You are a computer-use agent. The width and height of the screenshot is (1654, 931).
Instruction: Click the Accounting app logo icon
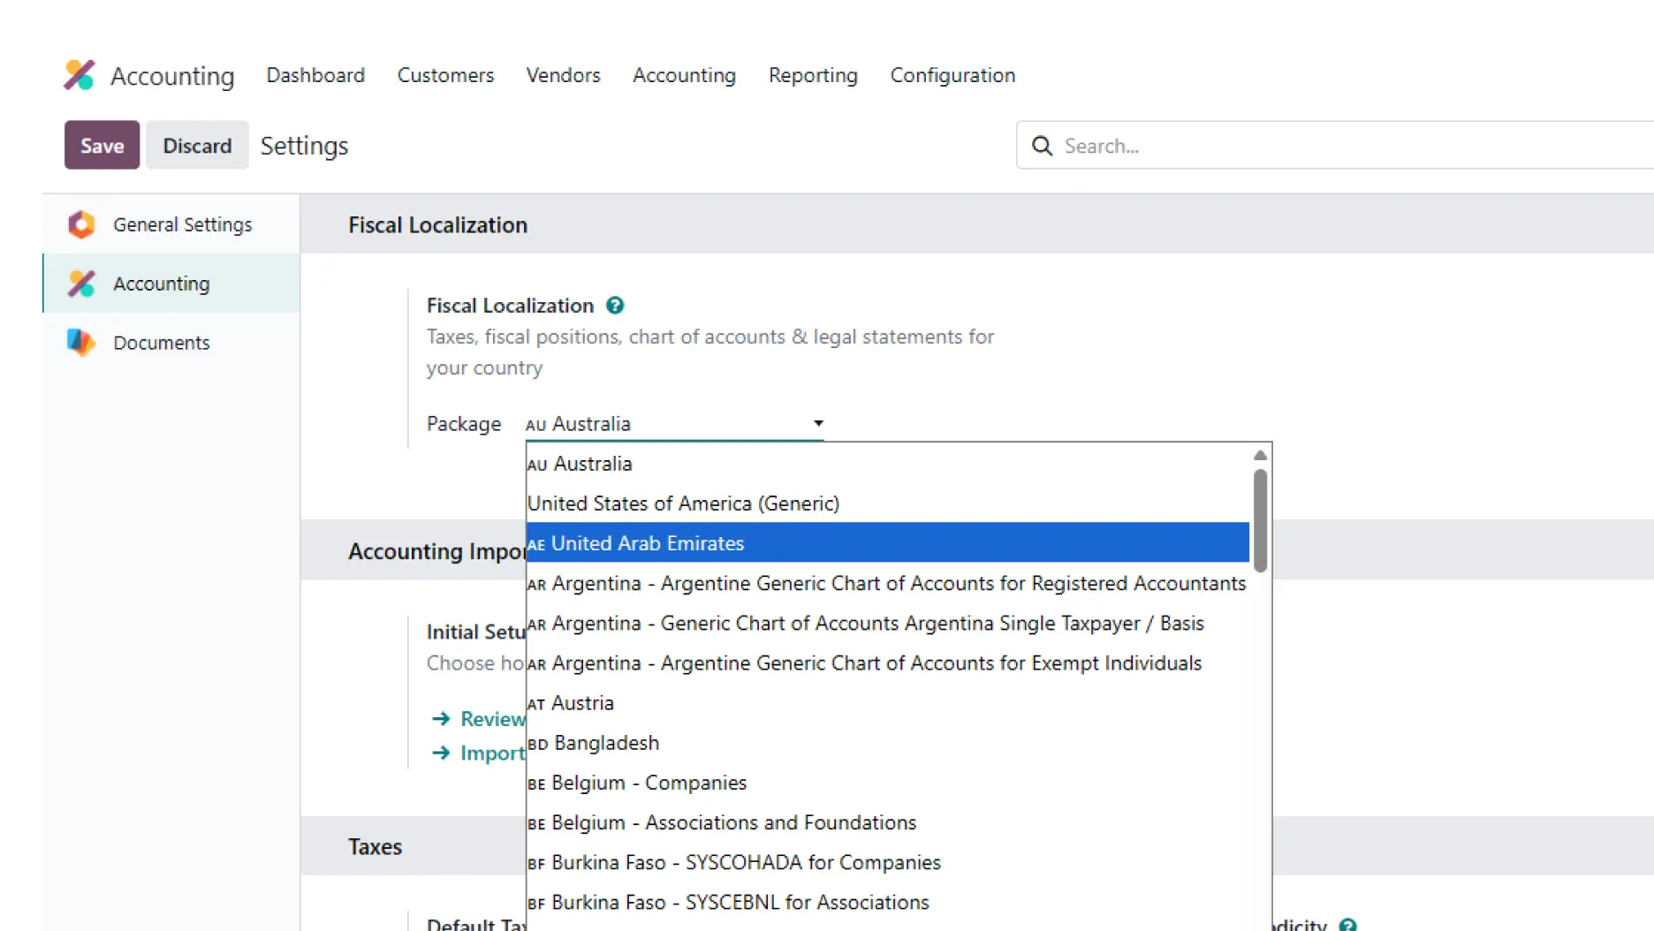[x=79, y=75]
